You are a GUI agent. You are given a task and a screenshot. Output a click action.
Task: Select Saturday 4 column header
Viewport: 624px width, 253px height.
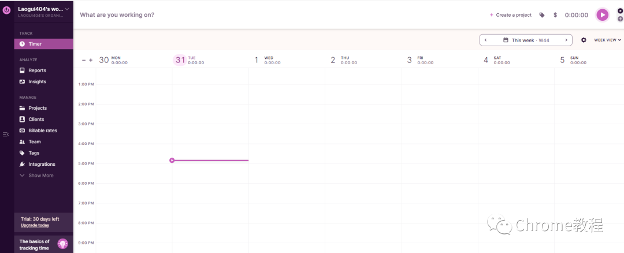click(x=497, y=60)
